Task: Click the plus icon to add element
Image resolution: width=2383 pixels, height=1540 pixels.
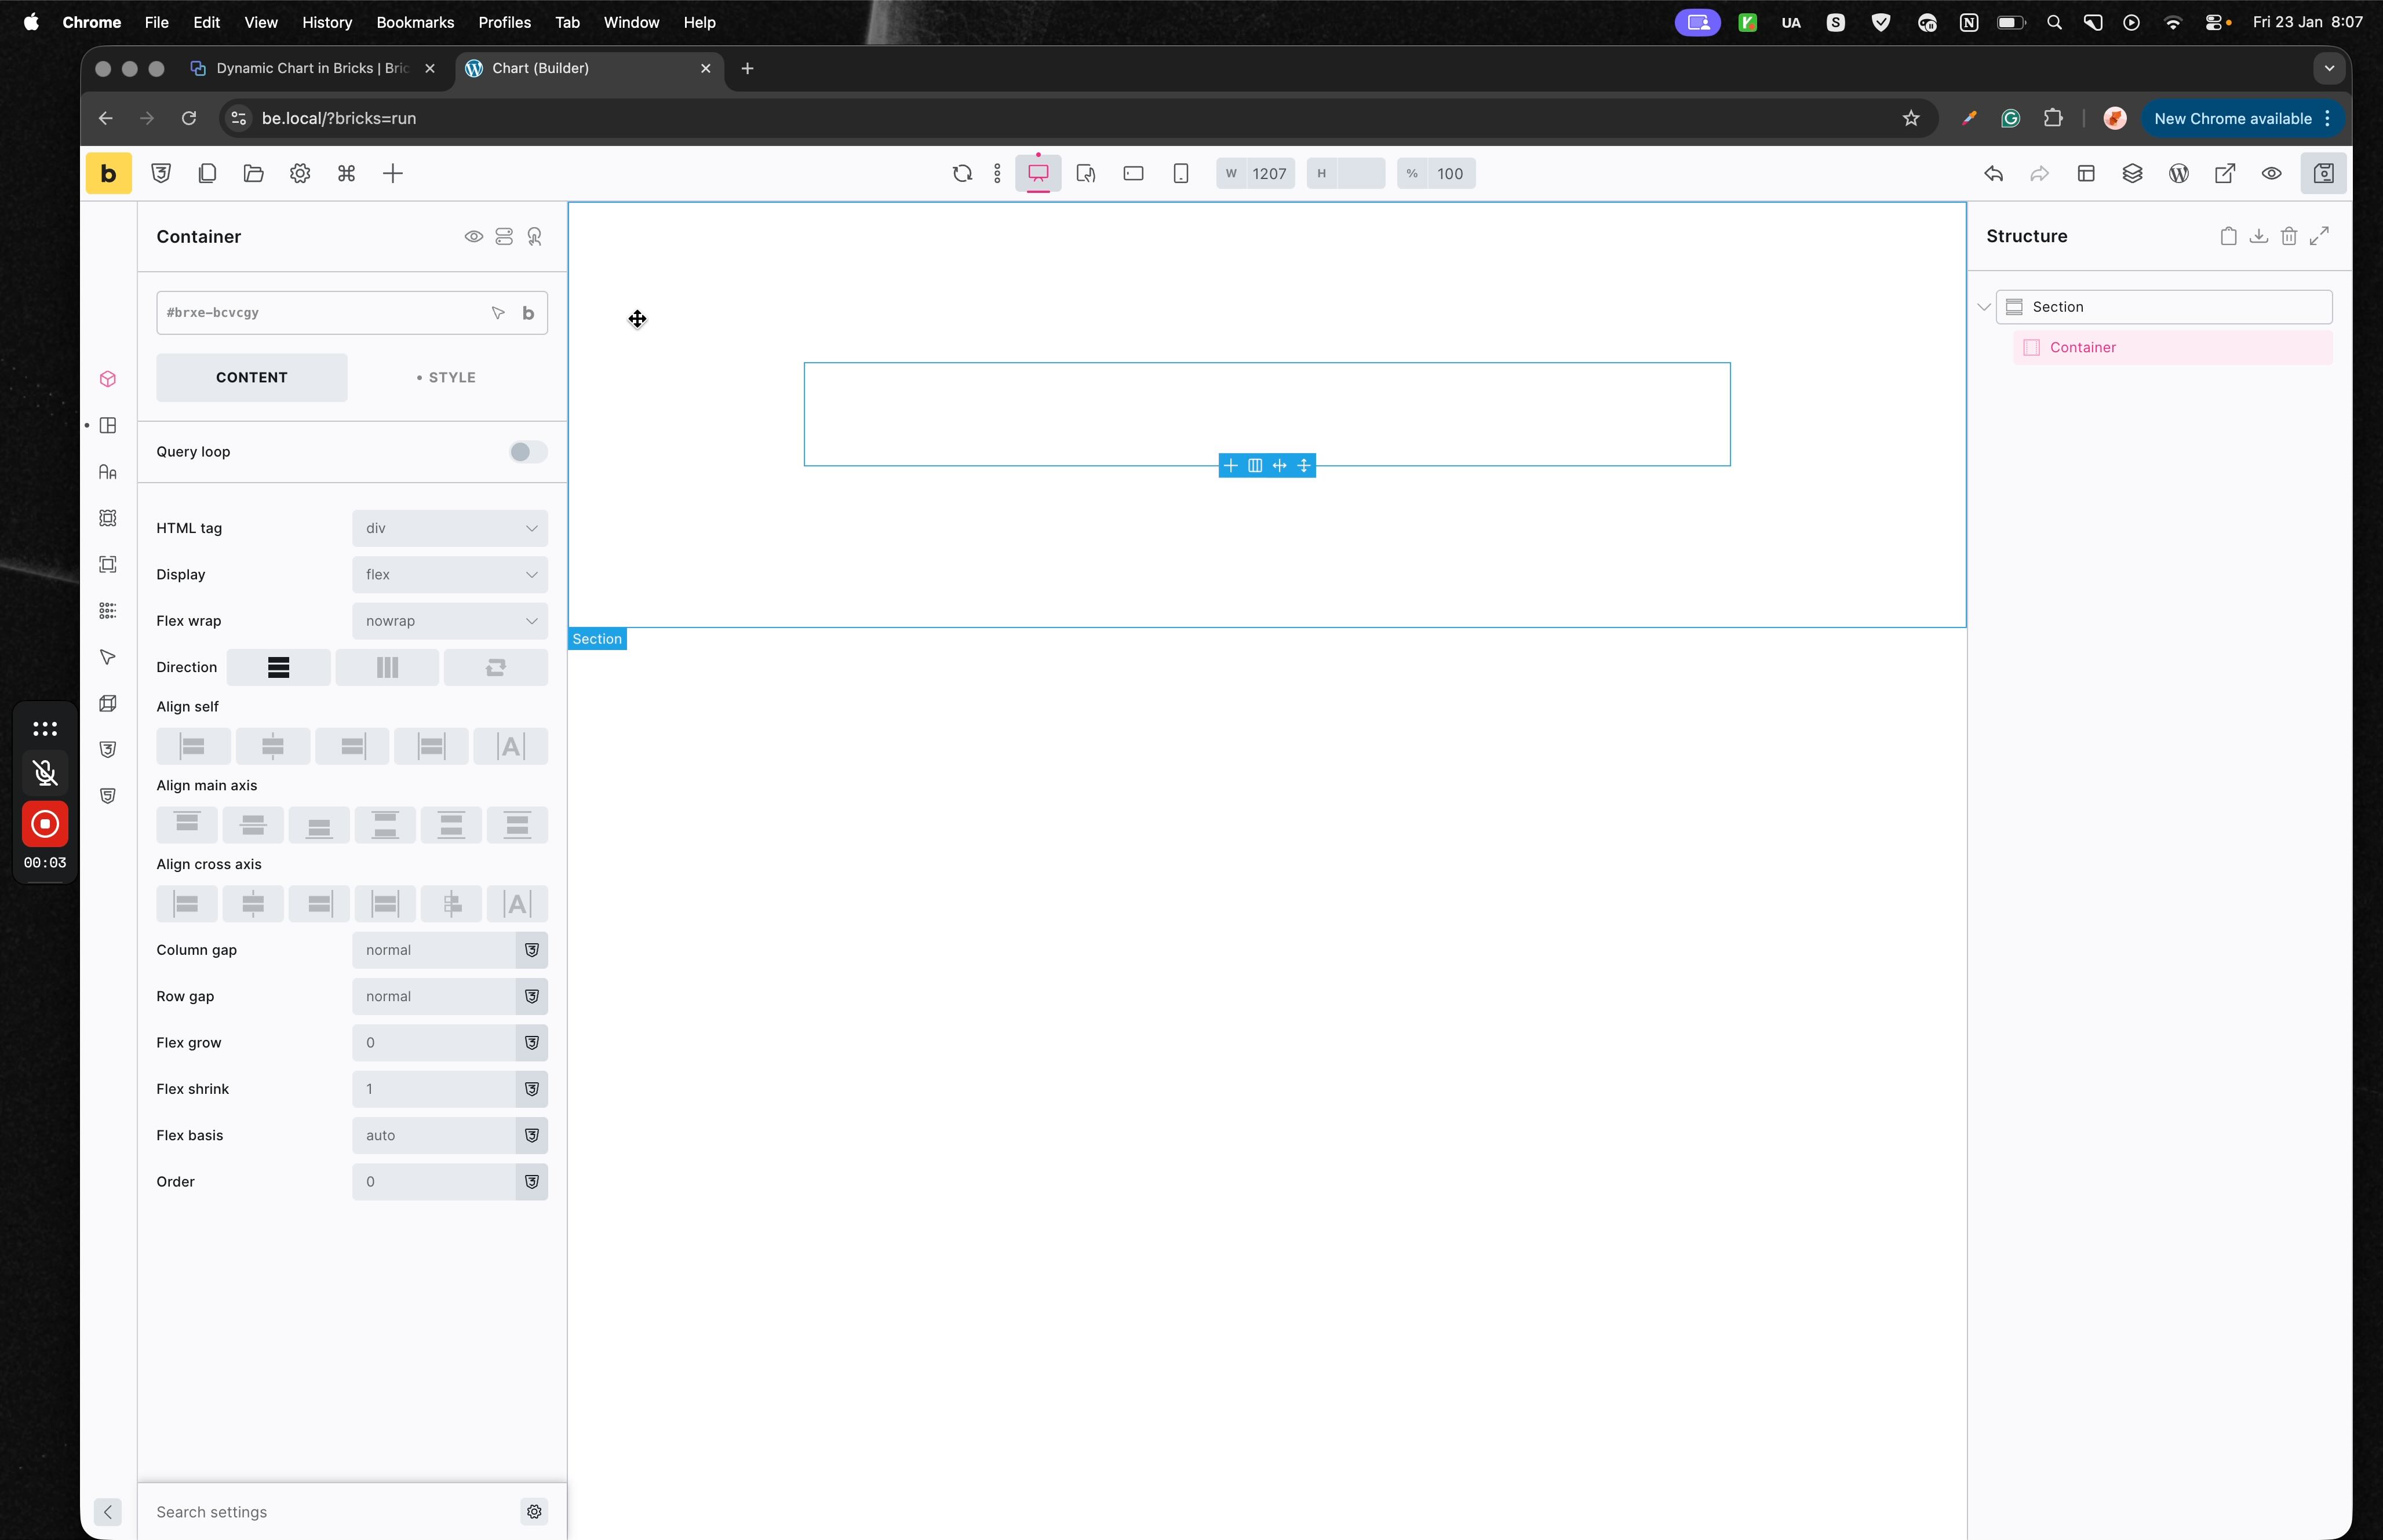Action: coord(393,173)
